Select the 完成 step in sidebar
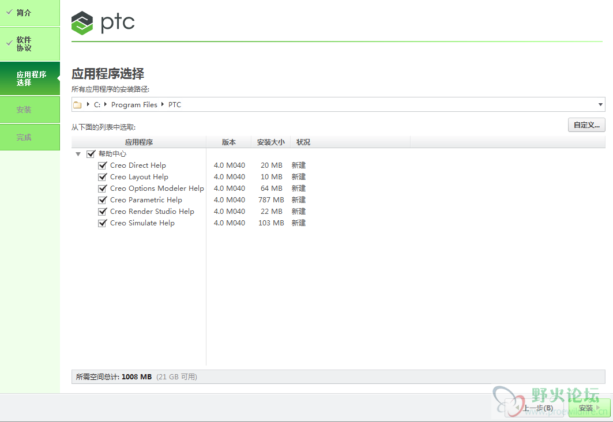 30,137
